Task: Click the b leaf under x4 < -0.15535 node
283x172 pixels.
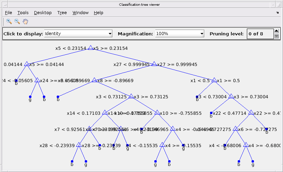Action: (x=169, y=161)
